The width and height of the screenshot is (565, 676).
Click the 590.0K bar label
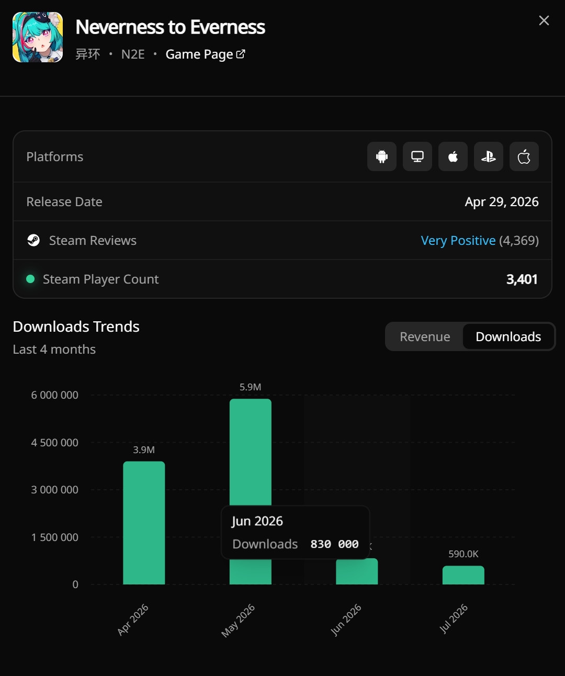click(464, 554)
